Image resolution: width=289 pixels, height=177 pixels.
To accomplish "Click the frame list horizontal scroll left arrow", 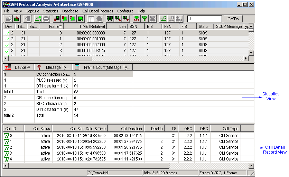I will point(6,59).
